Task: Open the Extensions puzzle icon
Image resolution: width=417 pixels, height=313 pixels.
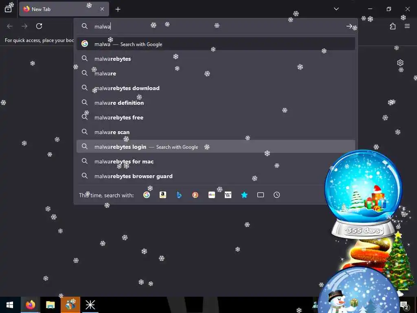Action: tap(393, 26)
